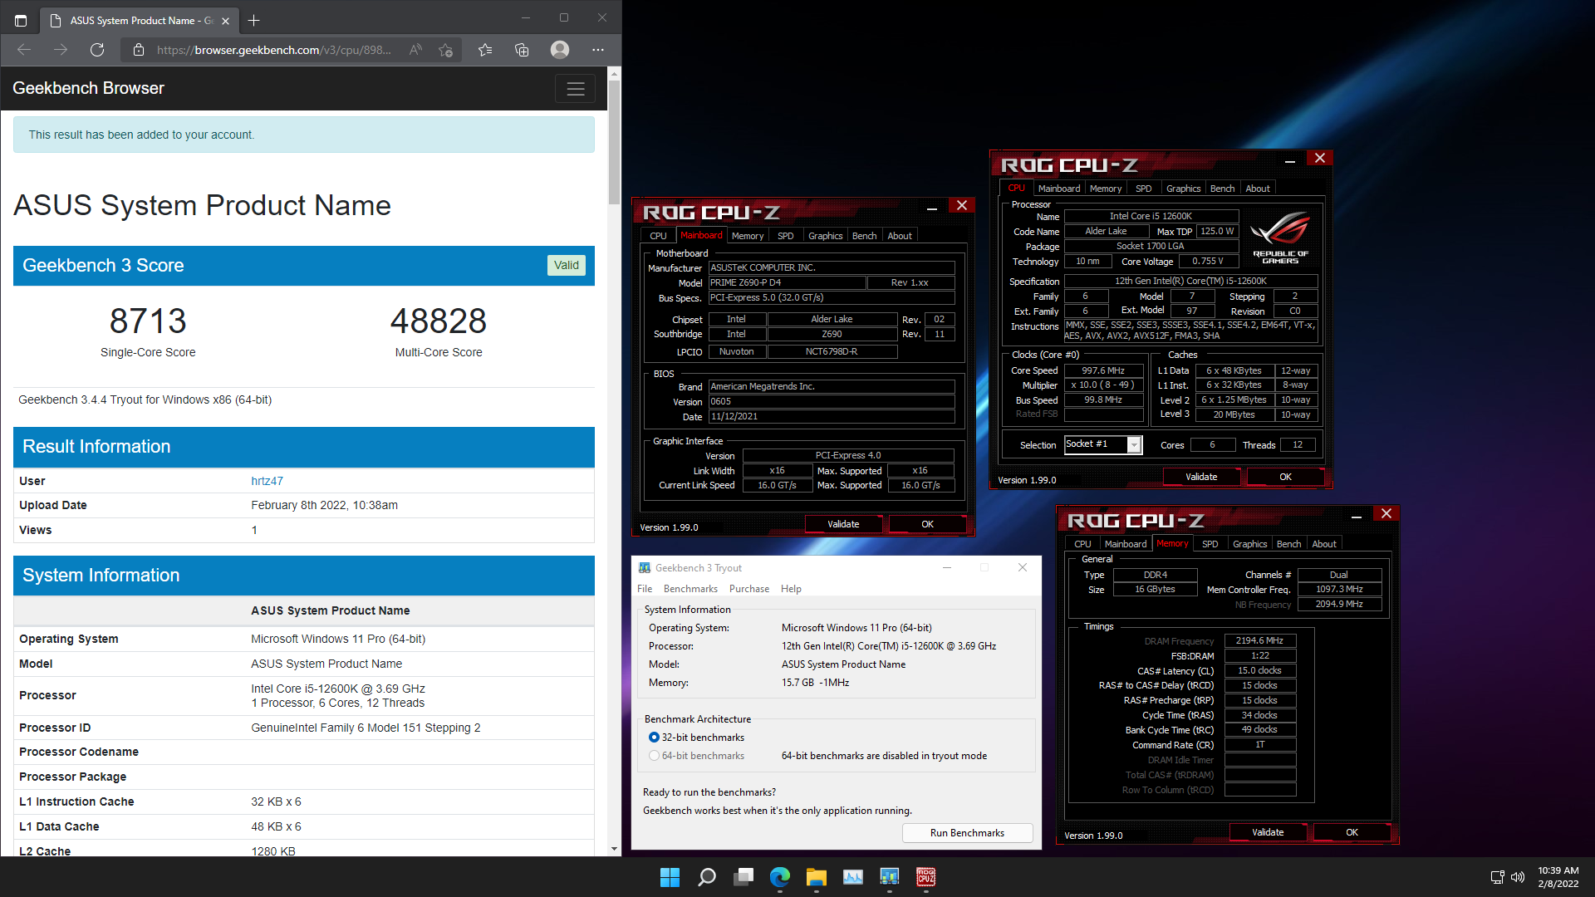Open Bench tab in Mainboard CPU-Z window
The height and width of the screenshot is (897, 1595).
[865, 236]
